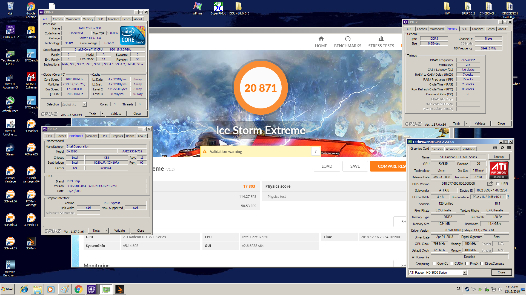Click the Close button in the GPU-Z window
The width and height of the screenshot is (526, 295).
(501, 272)
